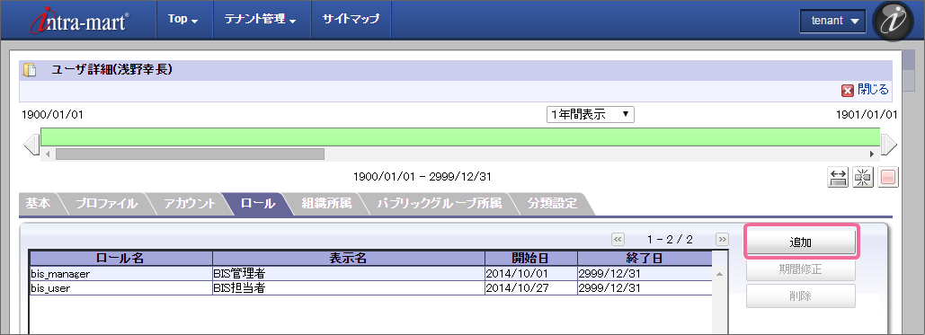Switch to the 分類設定 tab
This screenshot has width=925, height=335.
[x=552, y=204]
